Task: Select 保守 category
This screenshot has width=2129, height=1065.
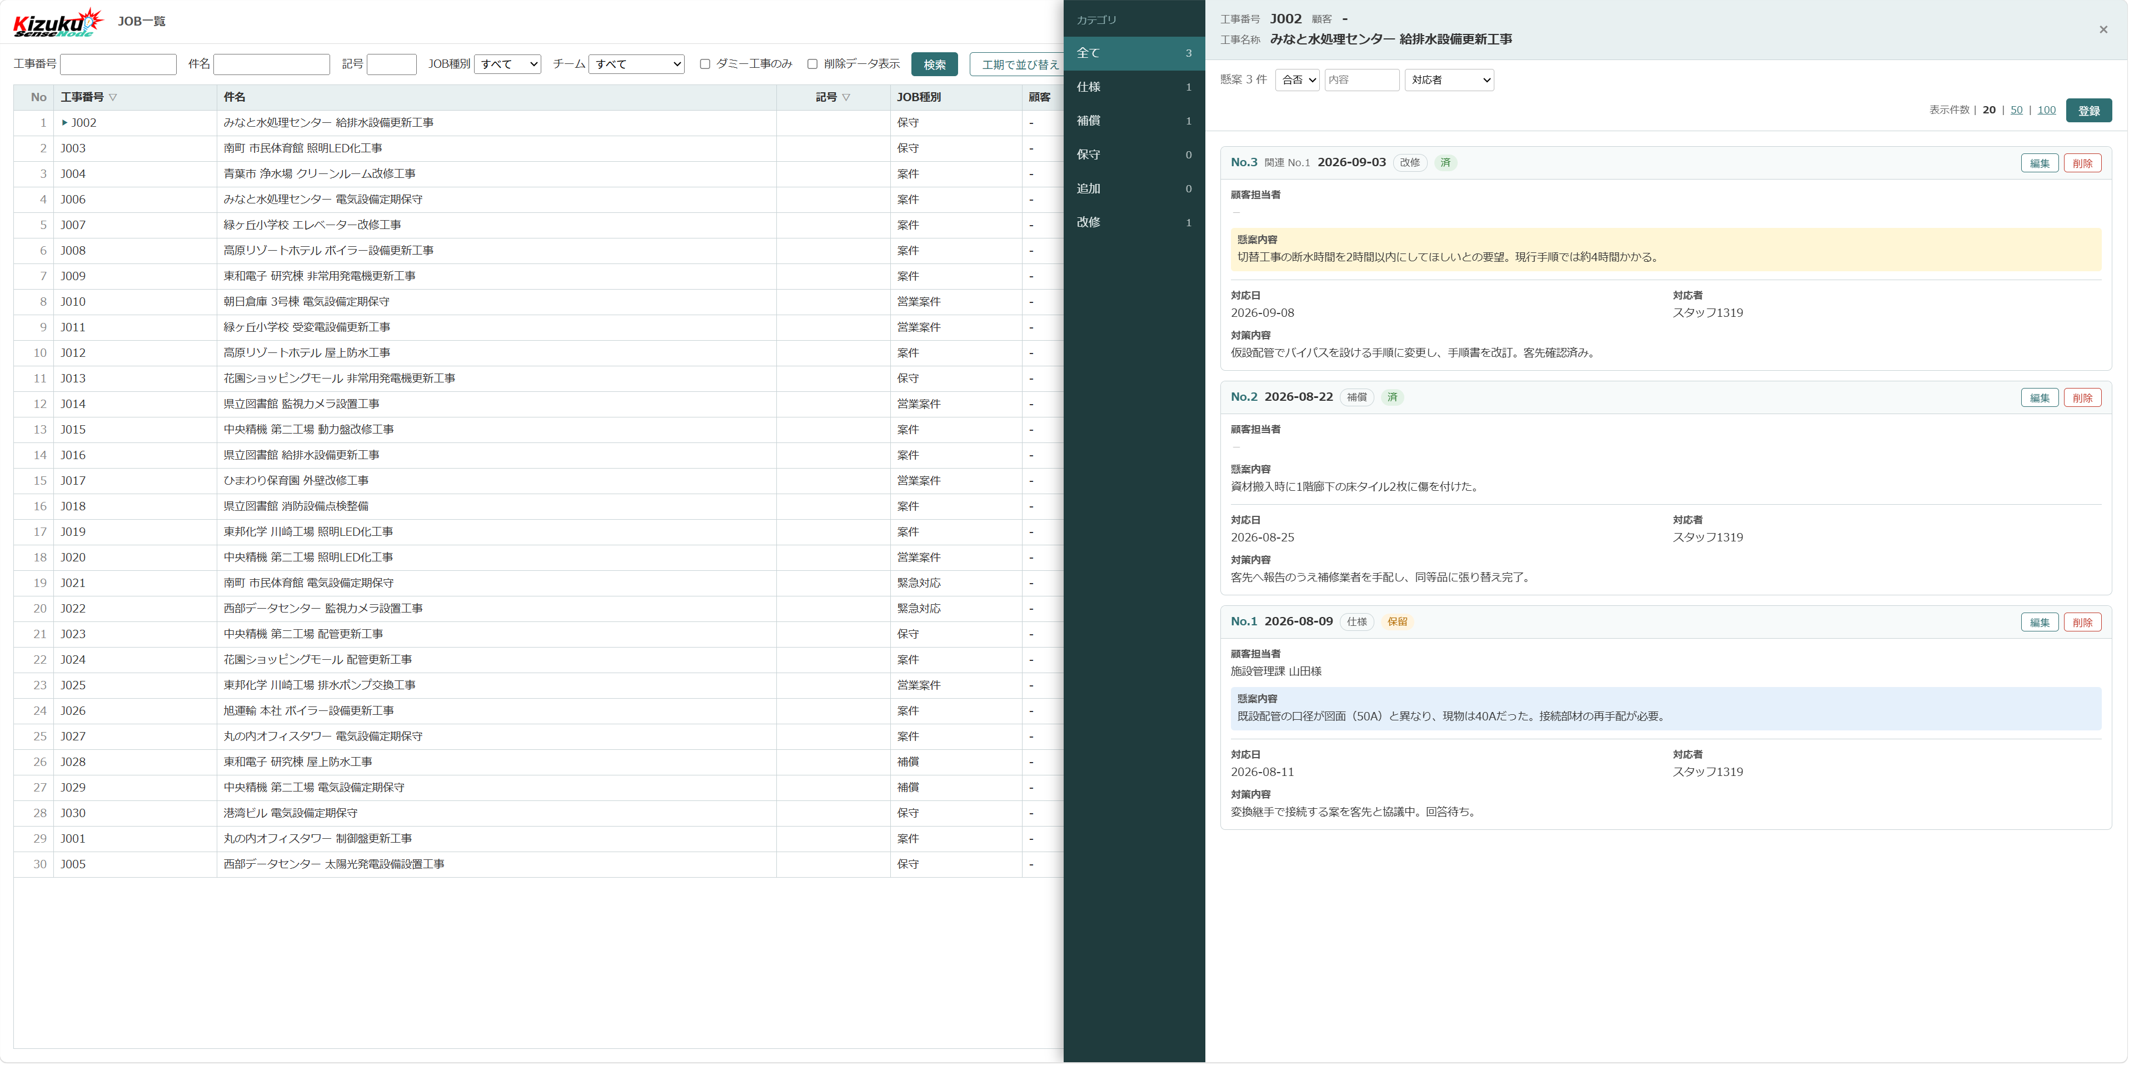Action: pyautogui.click(x=1134, y=155)
